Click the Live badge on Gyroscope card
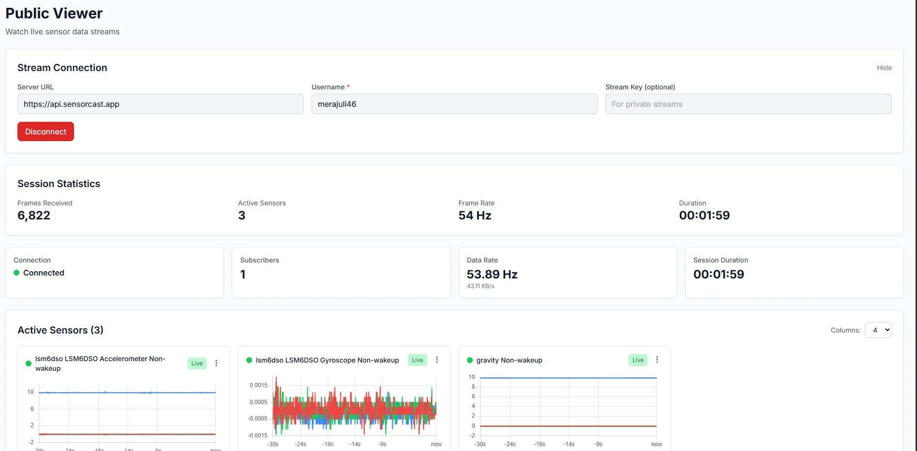 click(417, 360)
